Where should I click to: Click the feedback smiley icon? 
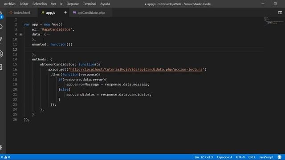[x=280, y=157]
